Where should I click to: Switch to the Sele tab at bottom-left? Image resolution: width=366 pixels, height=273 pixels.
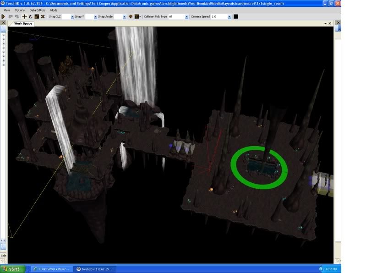(3, 256)
